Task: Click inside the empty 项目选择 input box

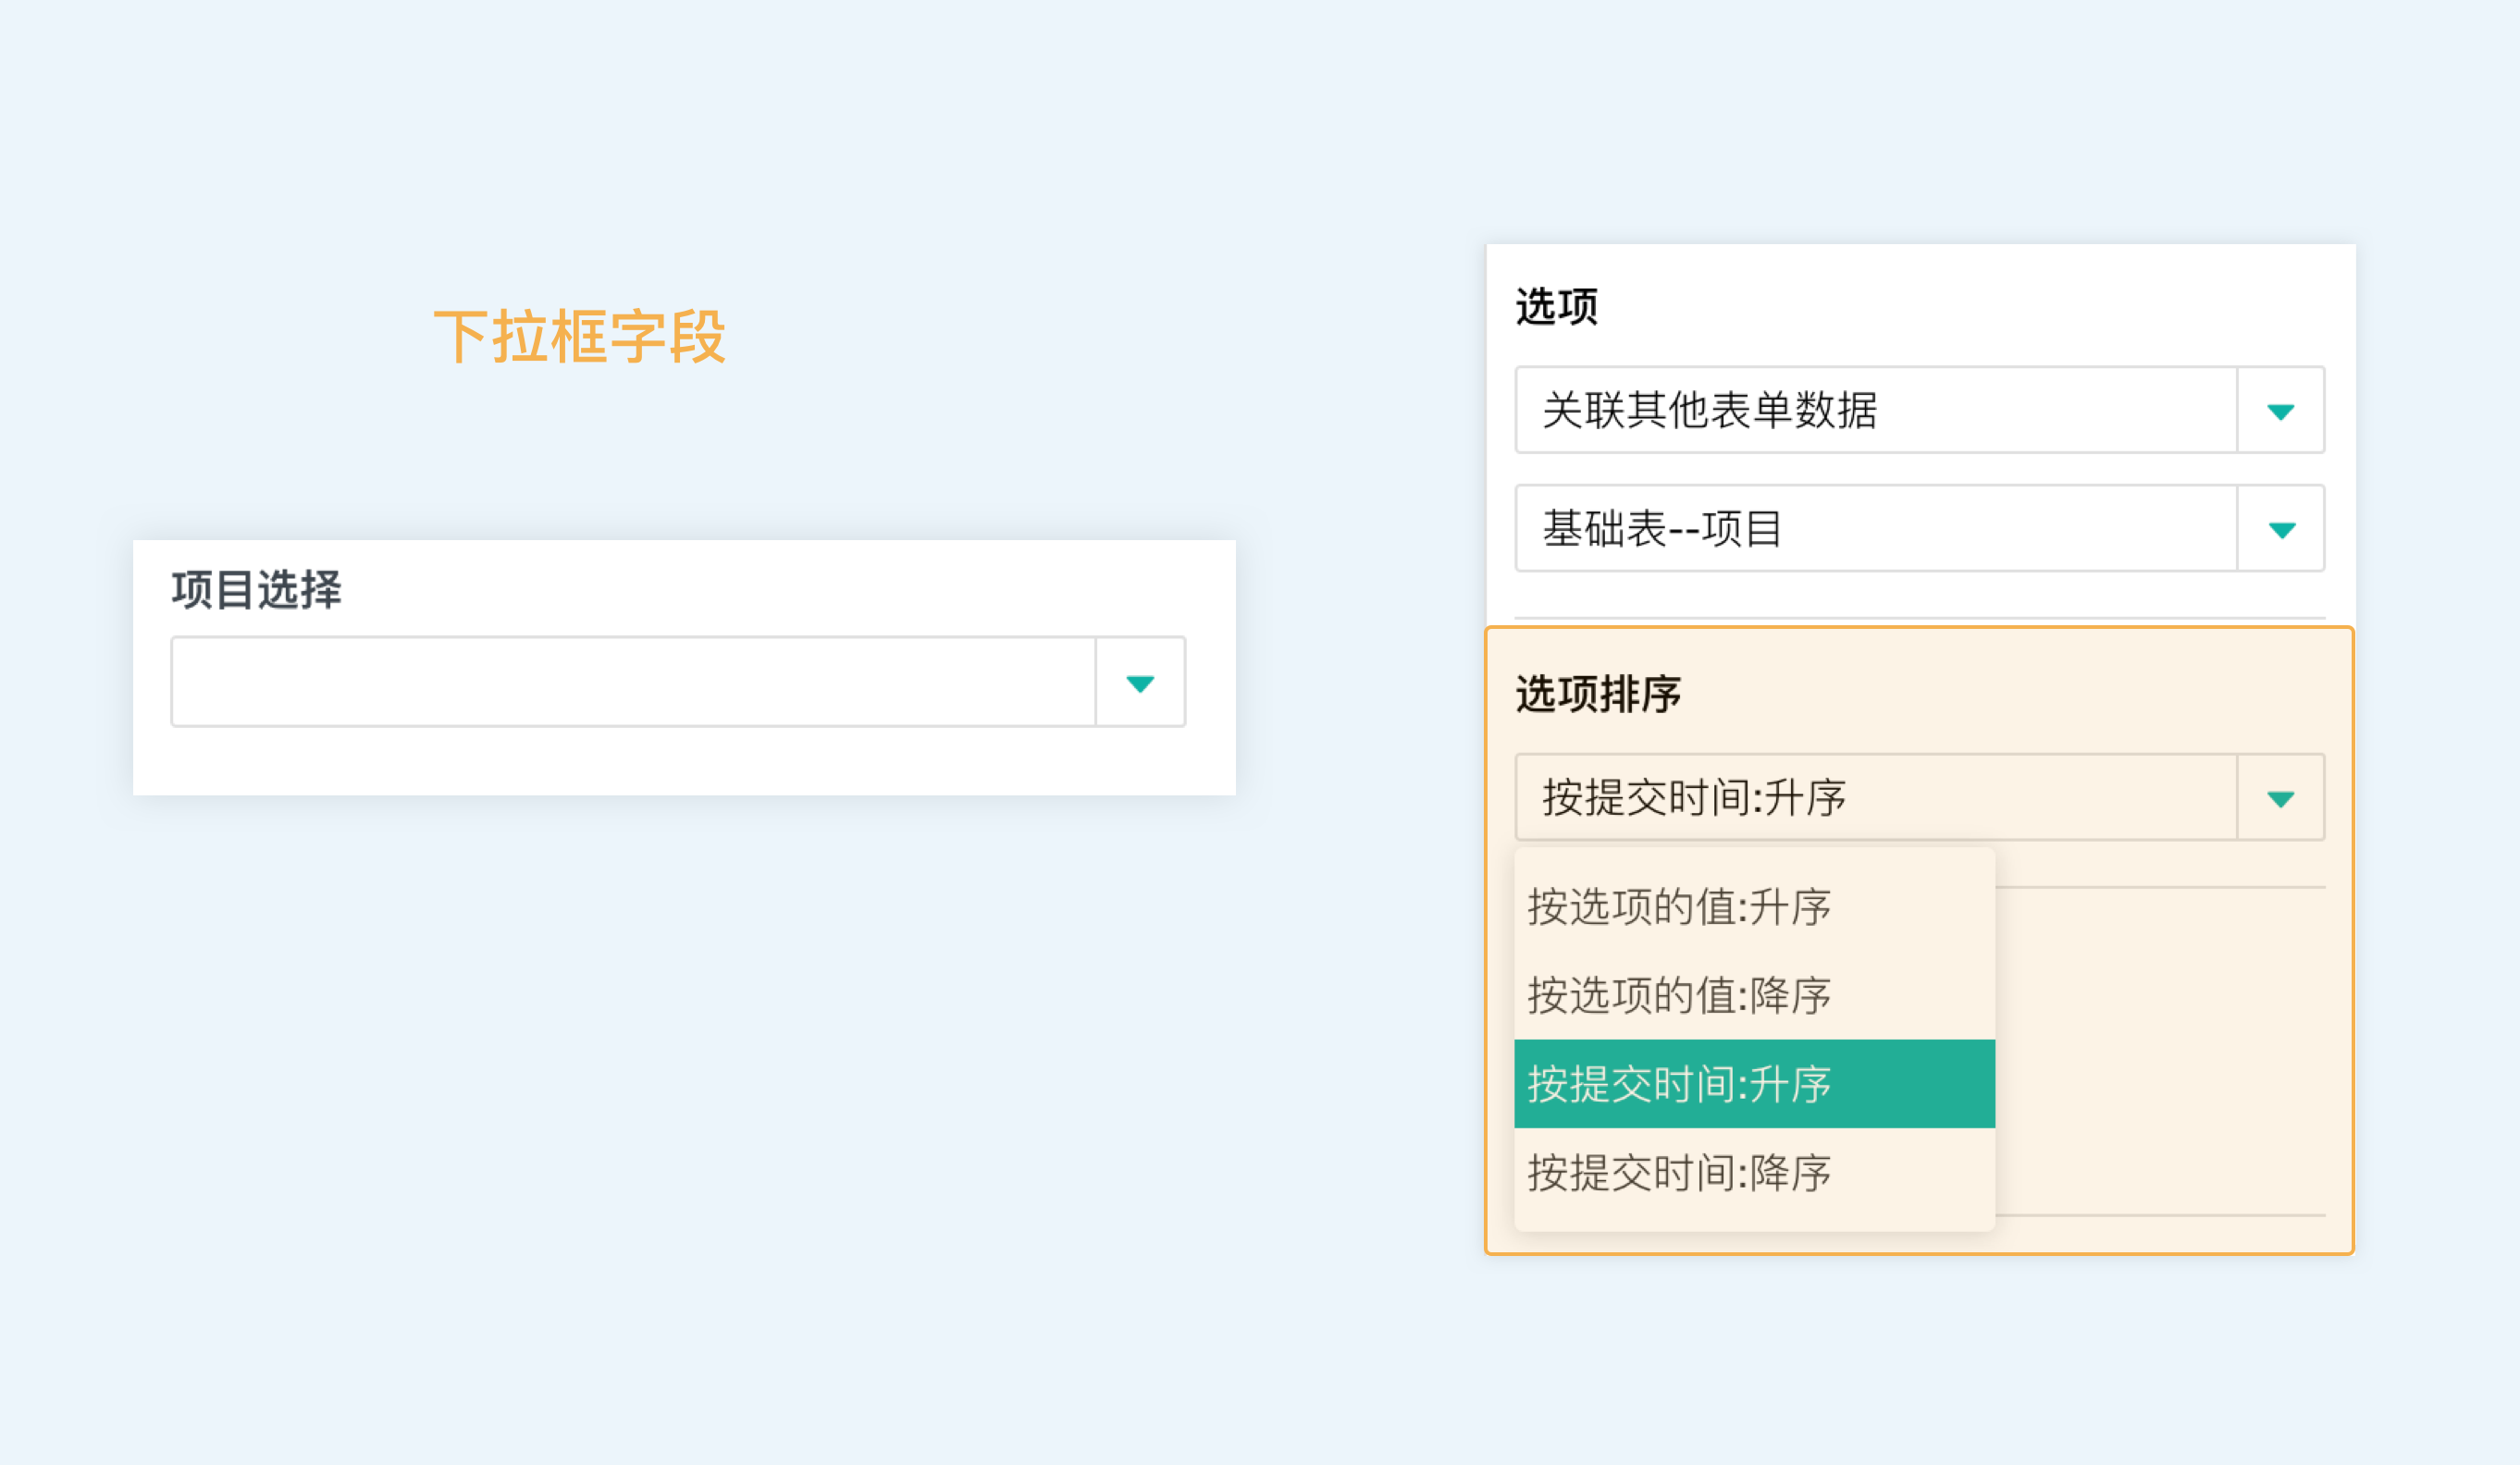Action: (x=632, y=682)
